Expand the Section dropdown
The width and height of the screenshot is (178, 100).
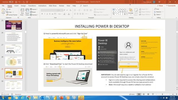click(x=34, y=15)
